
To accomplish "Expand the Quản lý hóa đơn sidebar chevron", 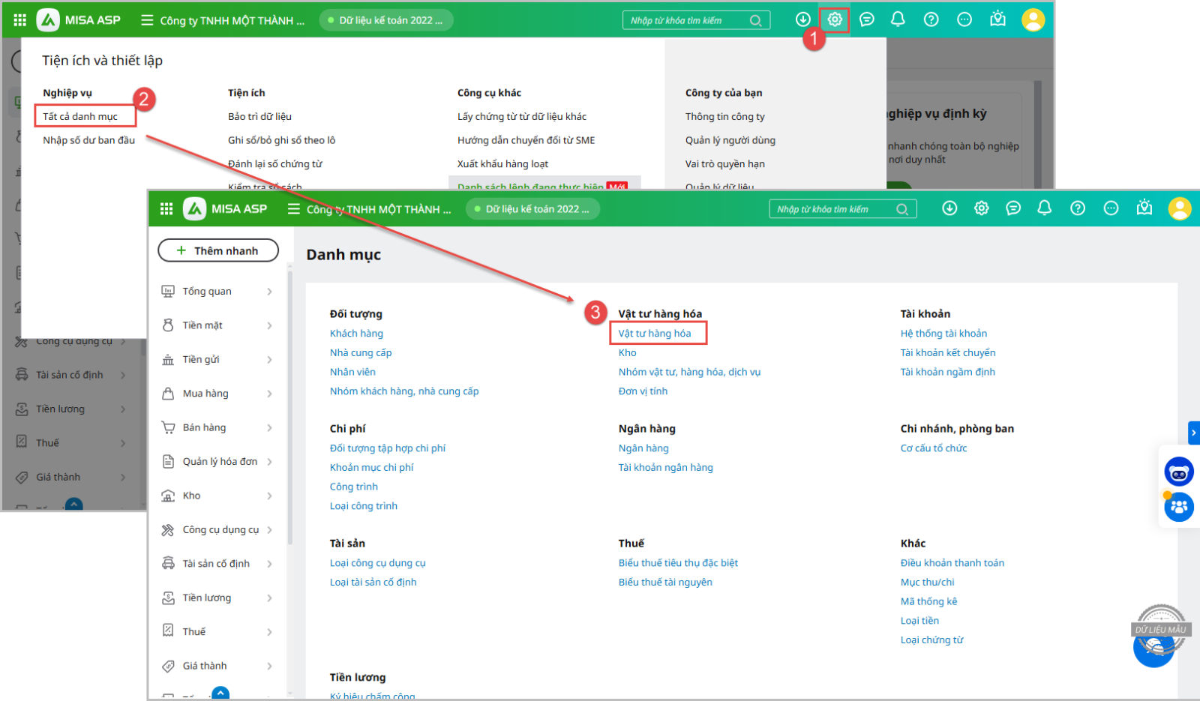I will click(x=269, y=462).
